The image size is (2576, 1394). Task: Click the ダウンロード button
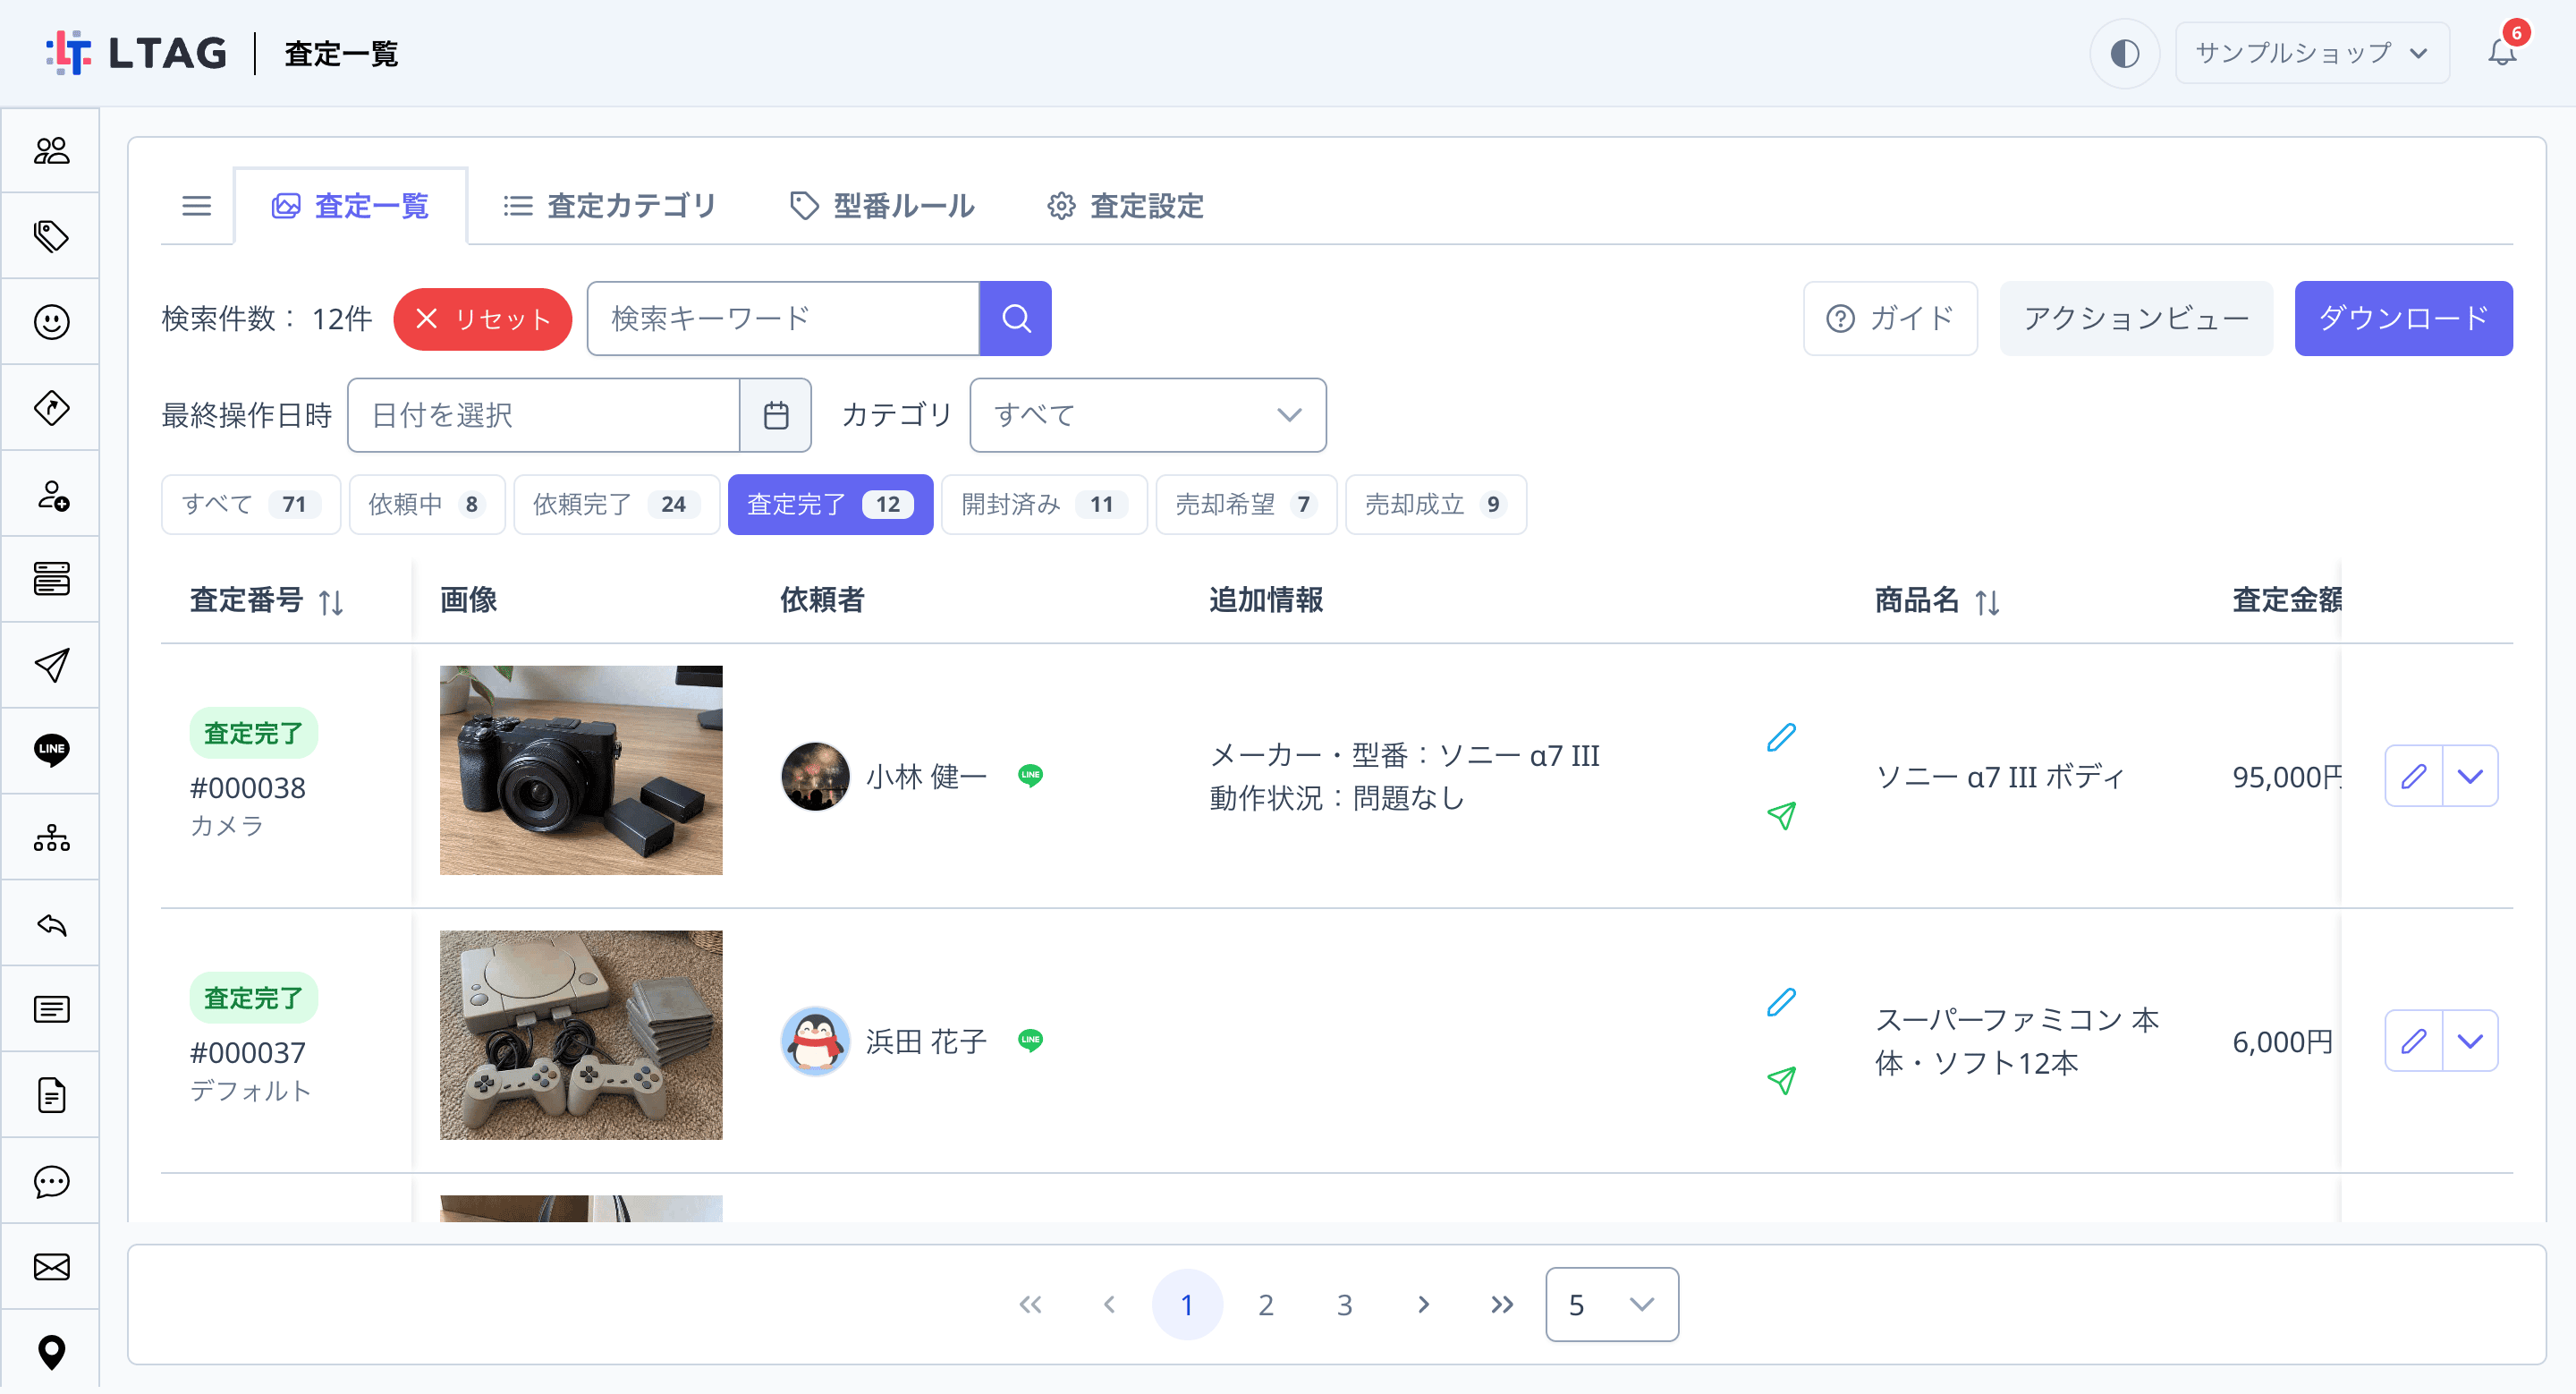tap(2403, 318)
